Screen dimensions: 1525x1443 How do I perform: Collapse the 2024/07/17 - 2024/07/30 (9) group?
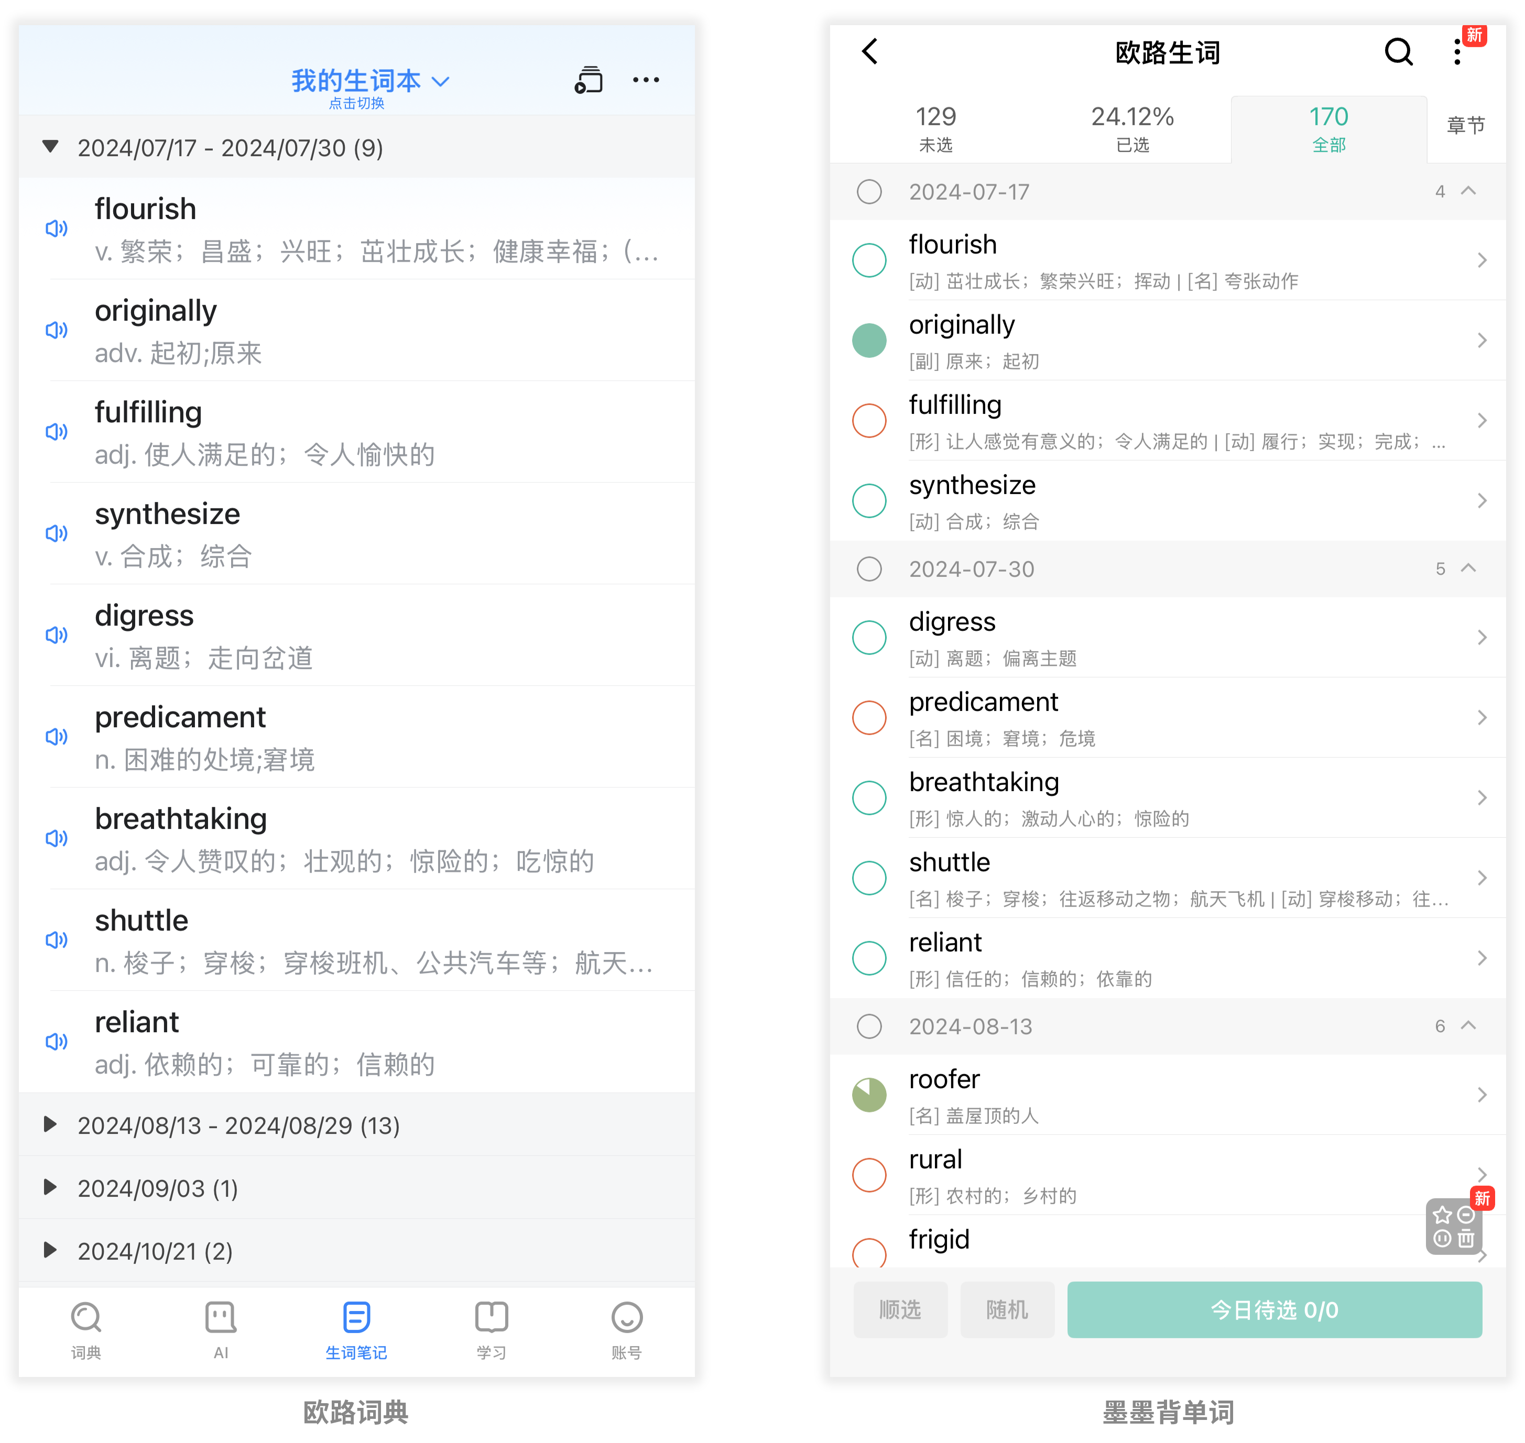click(50, 146)
